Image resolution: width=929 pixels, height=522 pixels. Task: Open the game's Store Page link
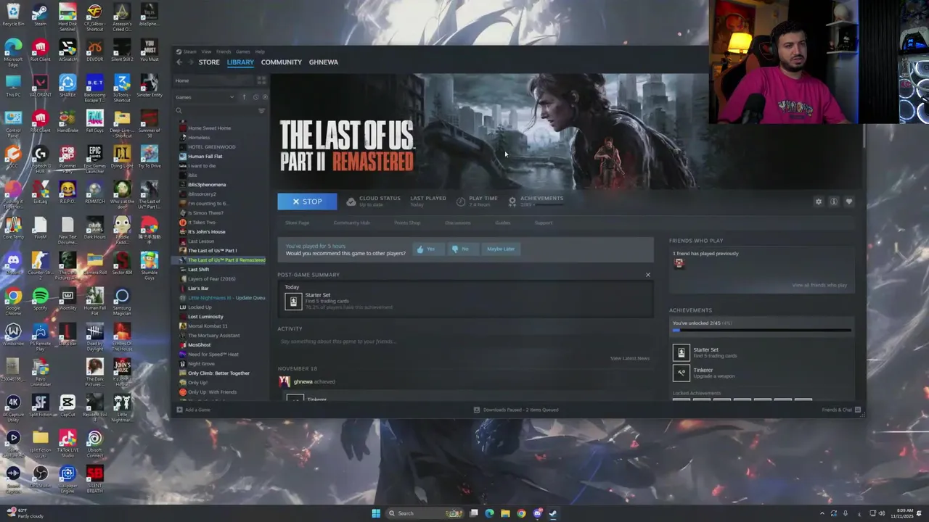click(x=297, y=223)
